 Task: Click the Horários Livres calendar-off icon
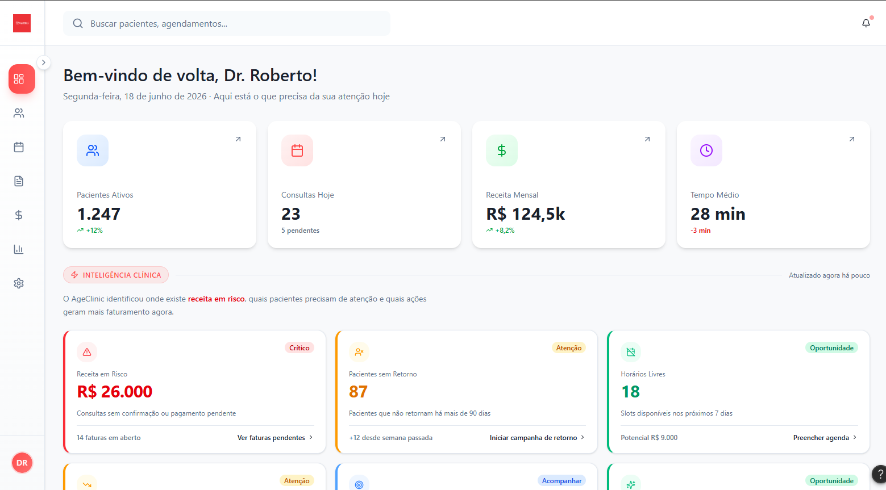pos(631,352)
